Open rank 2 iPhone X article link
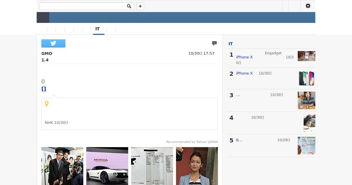This screenshot has height=185, width=352. (x=244, y=73)
